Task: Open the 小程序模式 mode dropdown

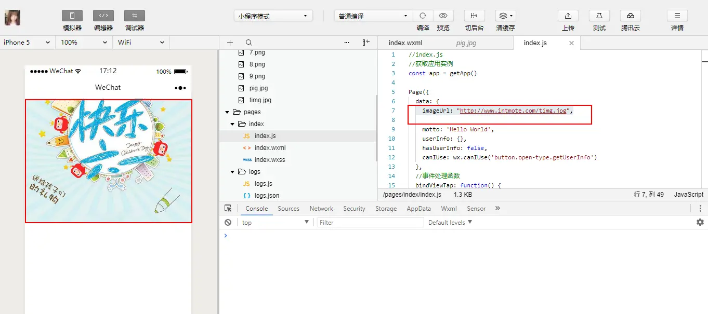Action: [x=273, y=16]
